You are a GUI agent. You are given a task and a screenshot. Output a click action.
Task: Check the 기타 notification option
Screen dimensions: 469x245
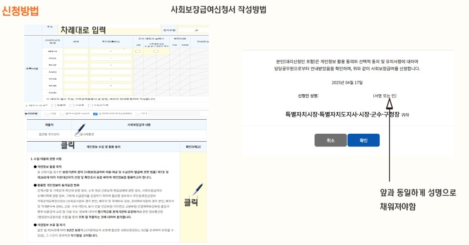point(137,113)
